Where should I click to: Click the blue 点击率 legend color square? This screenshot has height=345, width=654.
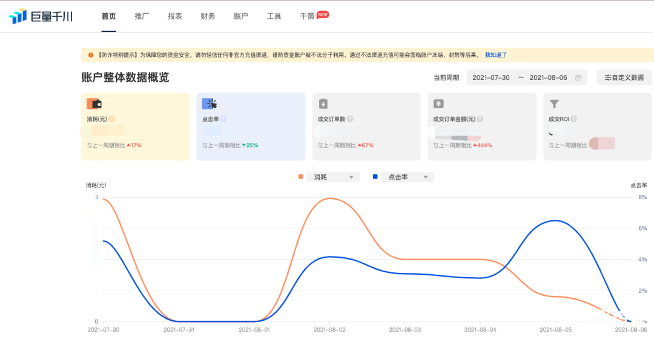click(375, 177)
